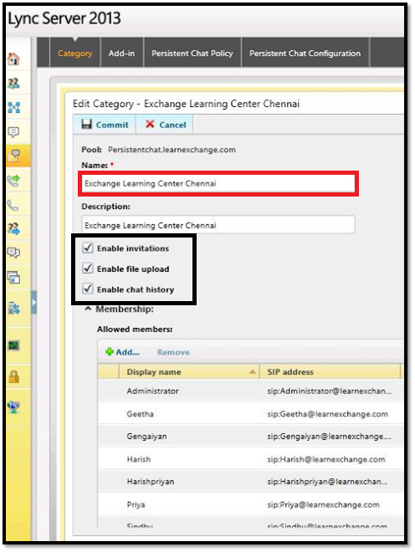Toggle Enable invitations checkbox
The height and width of the screenshot is (552, 415).
click(x=87, y=248)
